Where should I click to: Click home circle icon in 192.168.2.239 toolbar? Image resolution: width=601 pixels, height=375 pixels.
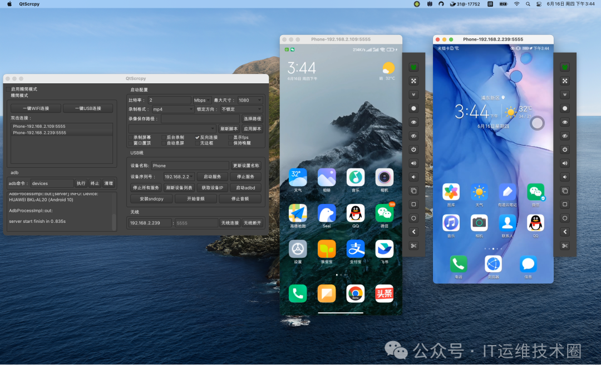tap(565, 218)
